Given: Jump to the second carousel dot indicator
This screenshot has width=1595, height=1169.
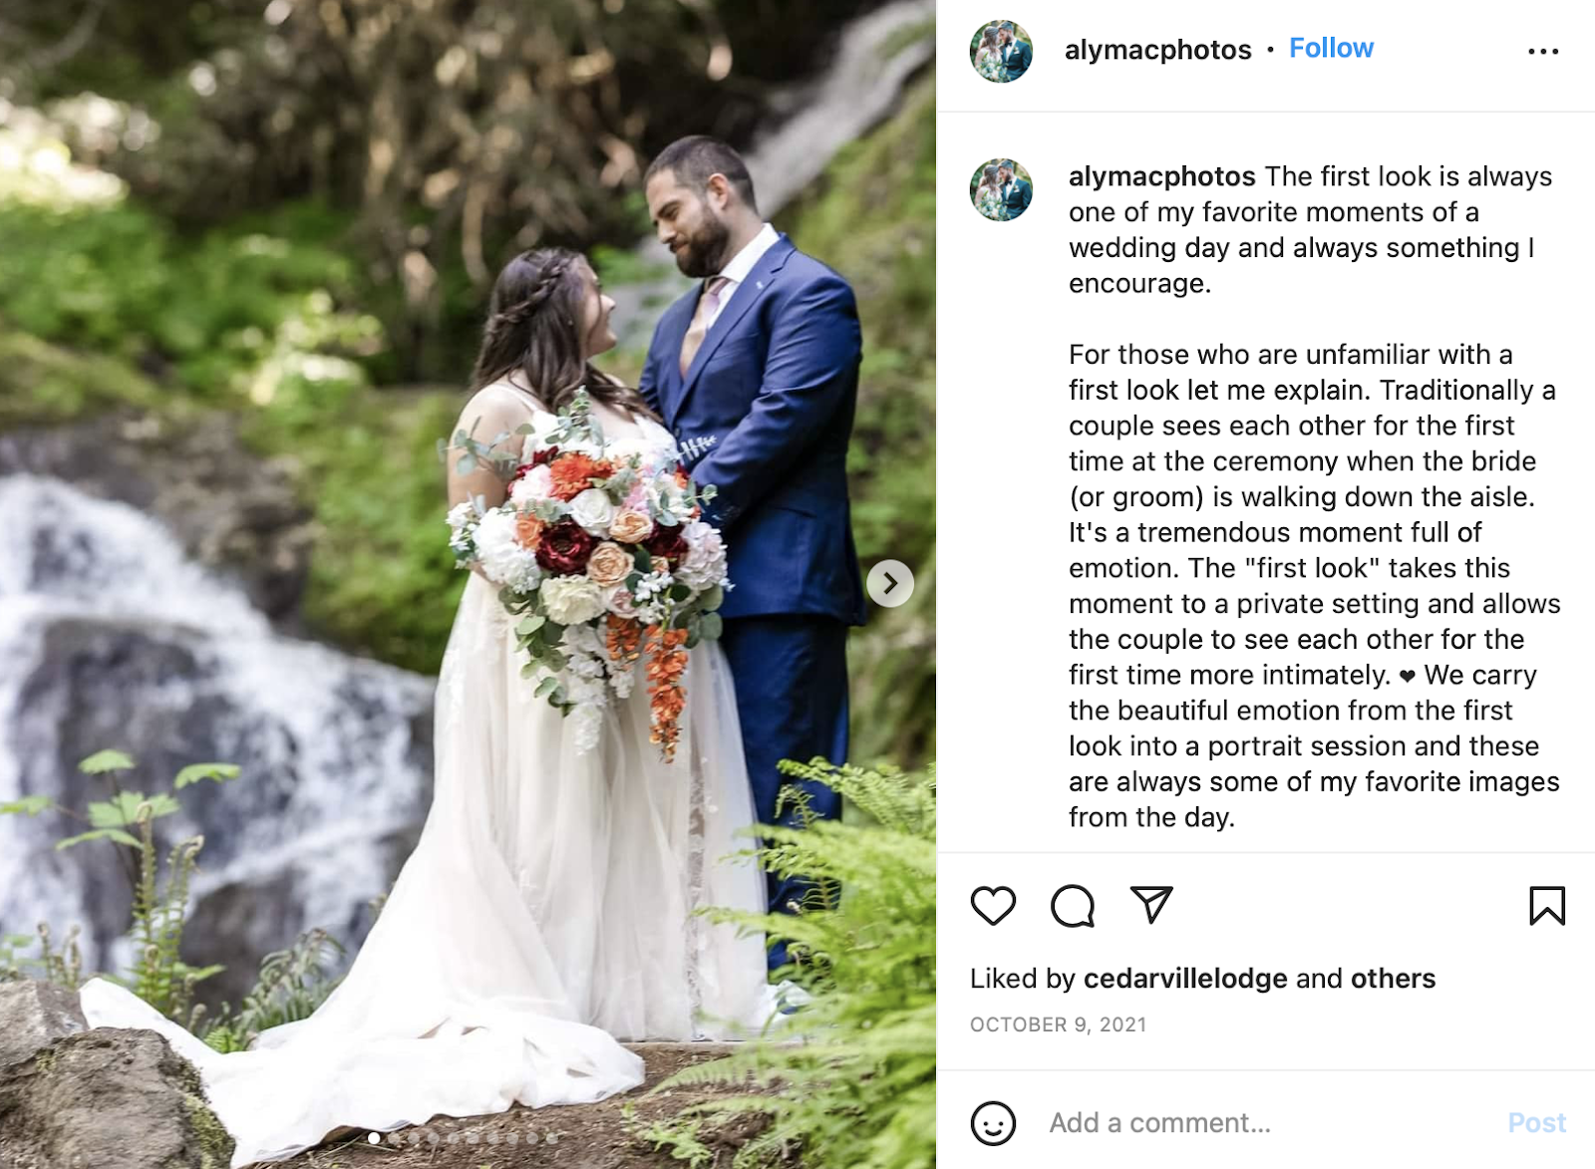Looking at the screenshot, I should [x=394, y=1137].
